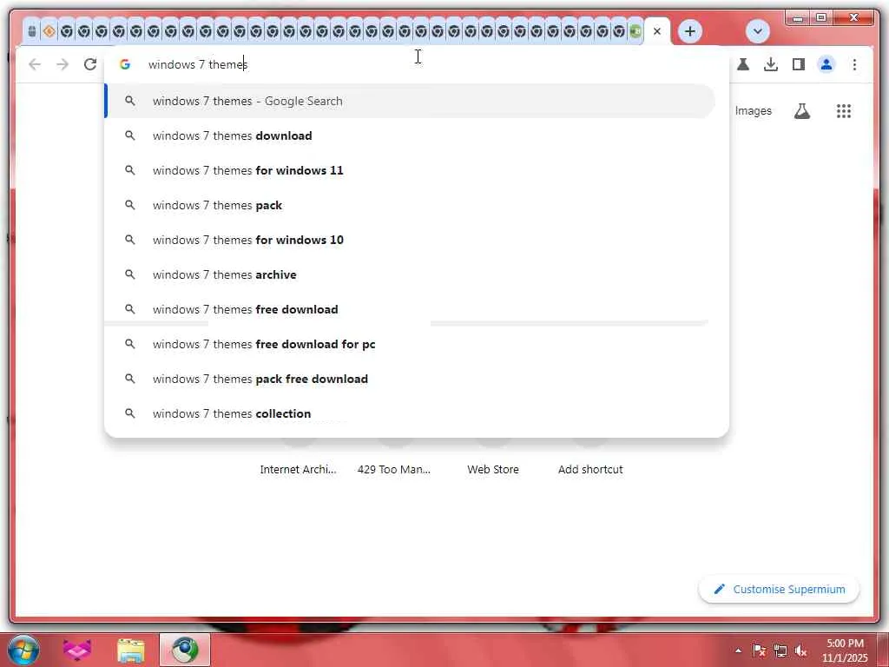Select 'windows 7 themes - Google Search' suggestion

point(410,101)
